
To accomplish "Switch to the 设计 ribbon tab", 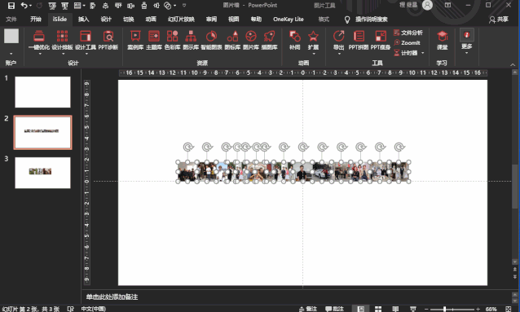I will 106,20.
